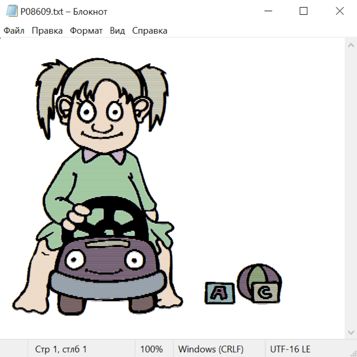The width and height of the screenshot is (357, 357).
Task: Click the scroll down arrow
Action: [351, 332]
